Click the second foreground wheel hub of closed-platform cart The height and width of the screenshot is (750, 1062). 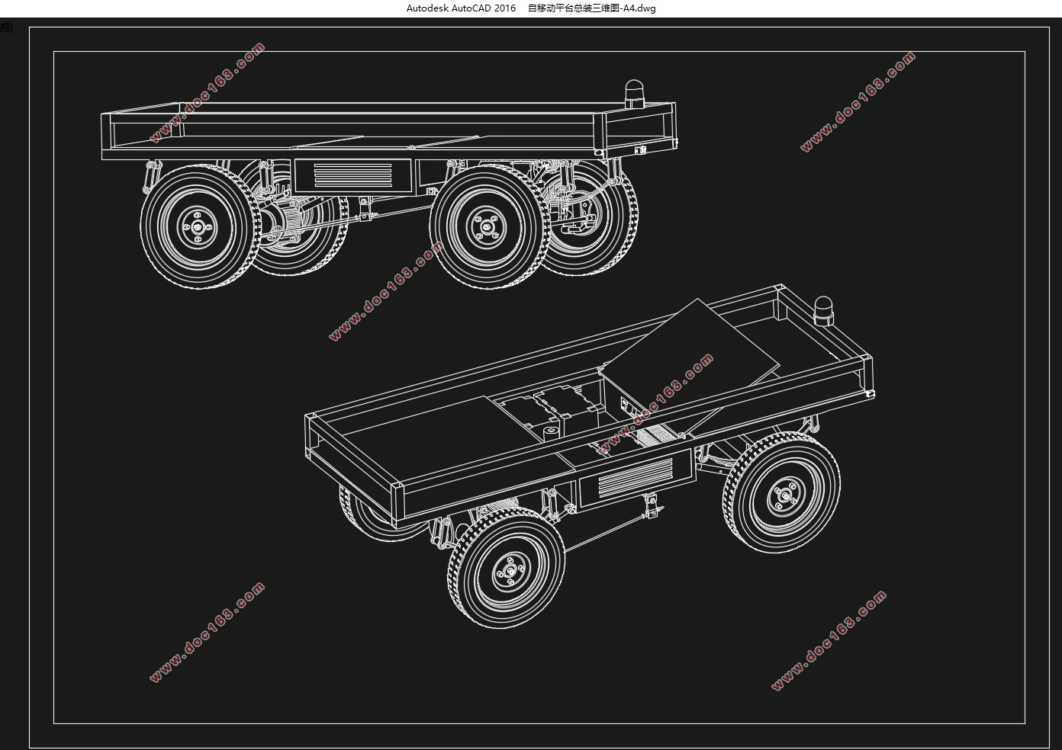pos(485,226)
